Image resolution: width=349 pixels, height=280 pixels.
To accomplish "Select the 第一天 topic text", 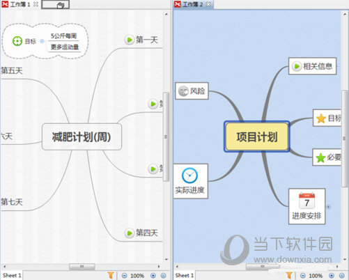I will (x=147, y=40).
